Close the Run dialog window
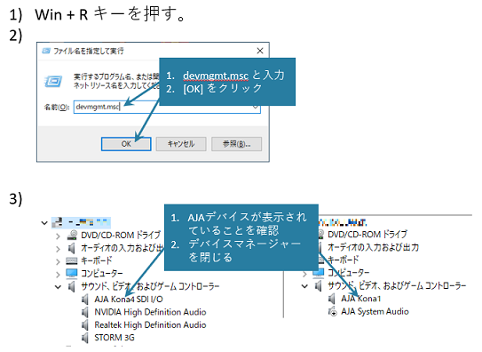The height and width of the screenshot is (352, 482). 260,51
